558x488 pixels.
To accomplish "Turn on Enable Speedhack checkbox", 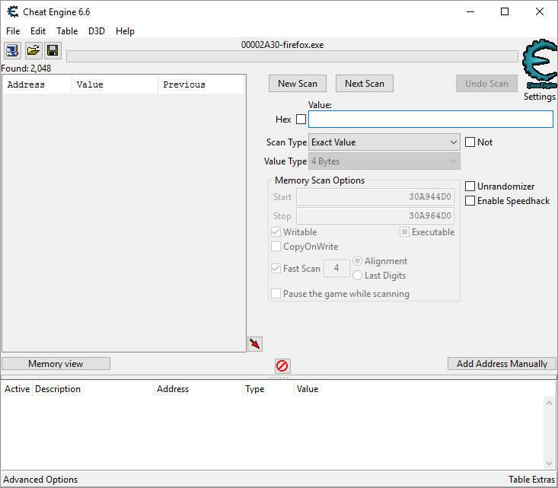I will point(470,201).
